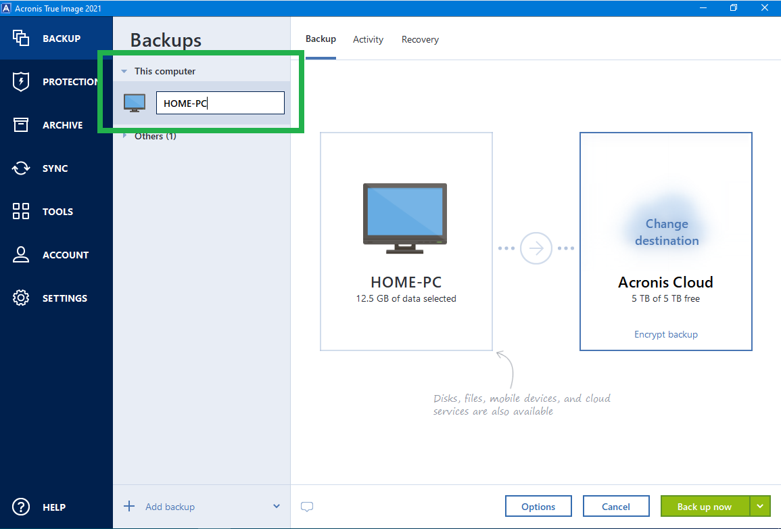Open the Back up now schedule dropdown arrow

click(x=761, y=506)
